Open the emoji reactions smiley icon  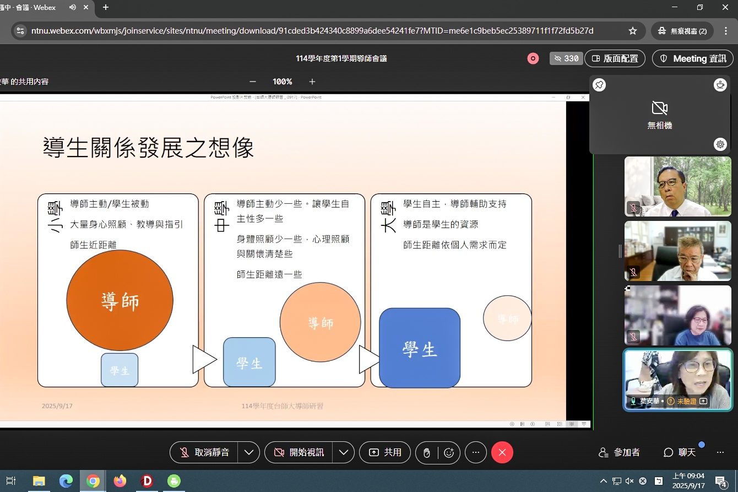(449, 453)
